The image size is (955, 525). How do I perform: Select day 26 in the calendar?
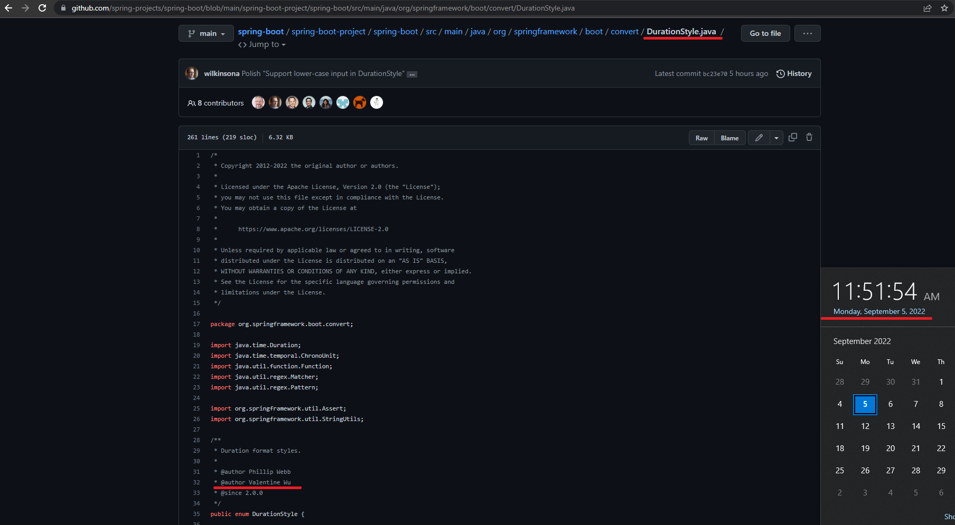(865, 471)
